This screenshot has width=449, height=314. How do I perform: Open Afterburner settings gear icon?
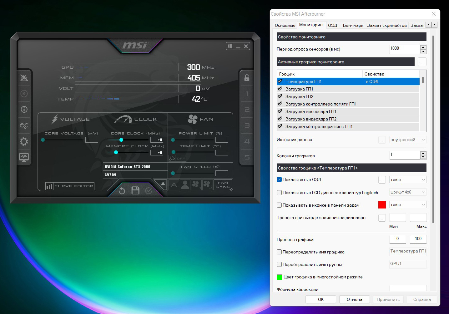[x=24, y=141]
